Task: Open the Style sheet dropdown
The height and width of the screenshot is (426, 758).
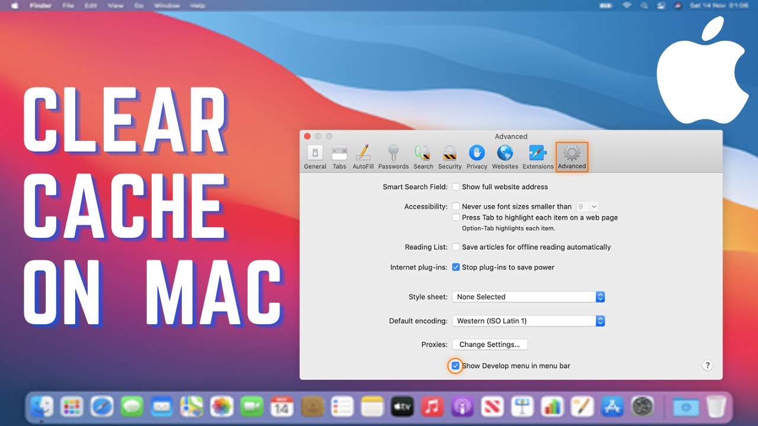Action: coord(599,296)
